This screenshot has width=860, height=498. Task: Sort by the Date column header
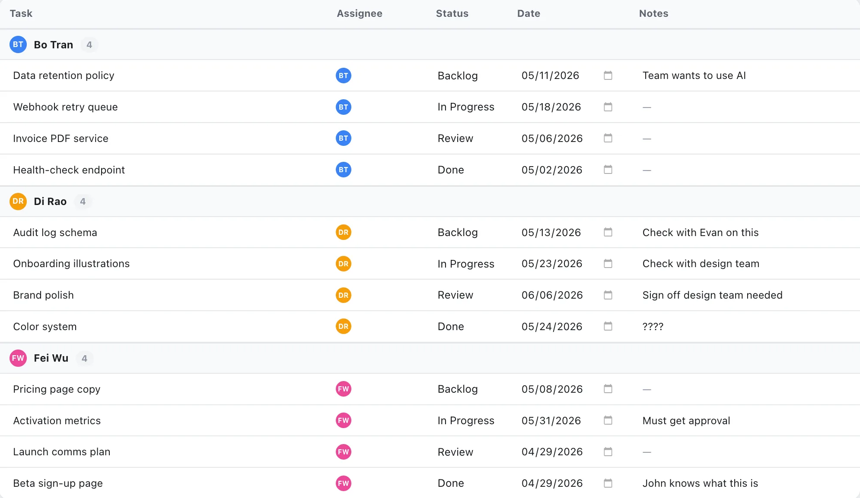tap(529, 13)
